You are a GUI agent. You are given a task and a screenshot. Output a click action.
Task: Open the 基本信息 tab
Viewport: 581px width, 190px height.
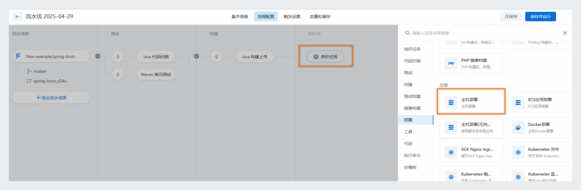click(240, 17)
